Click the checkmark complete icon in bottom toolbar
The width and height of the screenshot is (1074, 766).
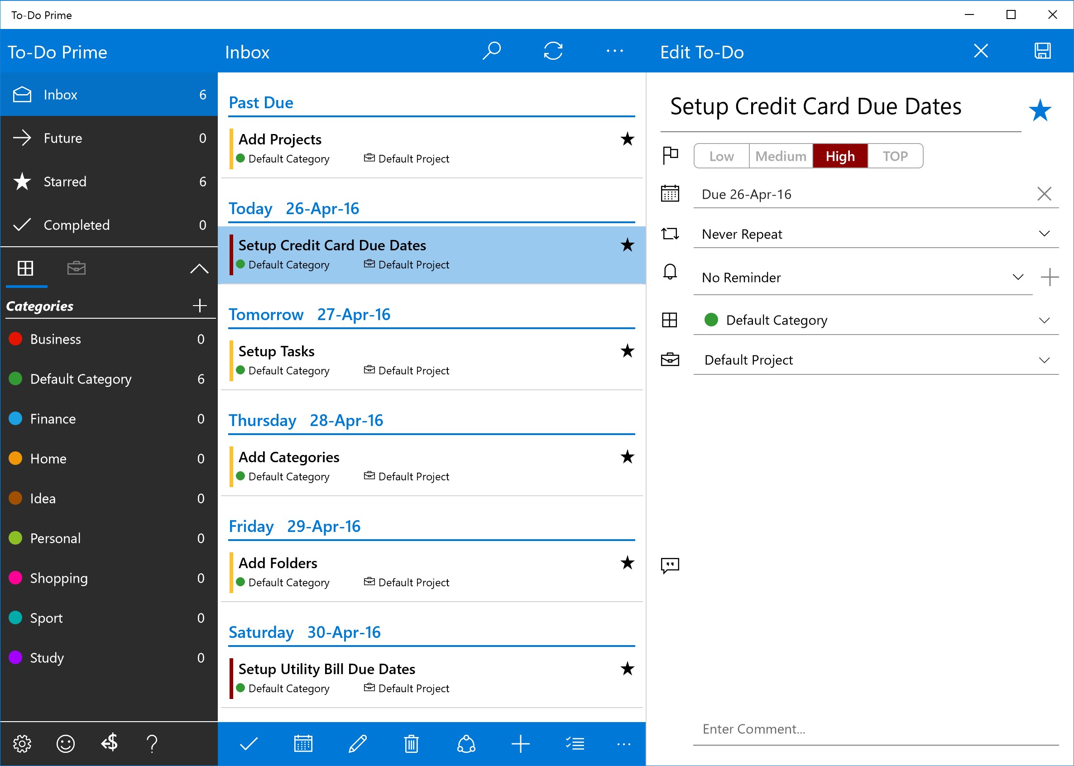pyautogui.click(x=249, y=744)
